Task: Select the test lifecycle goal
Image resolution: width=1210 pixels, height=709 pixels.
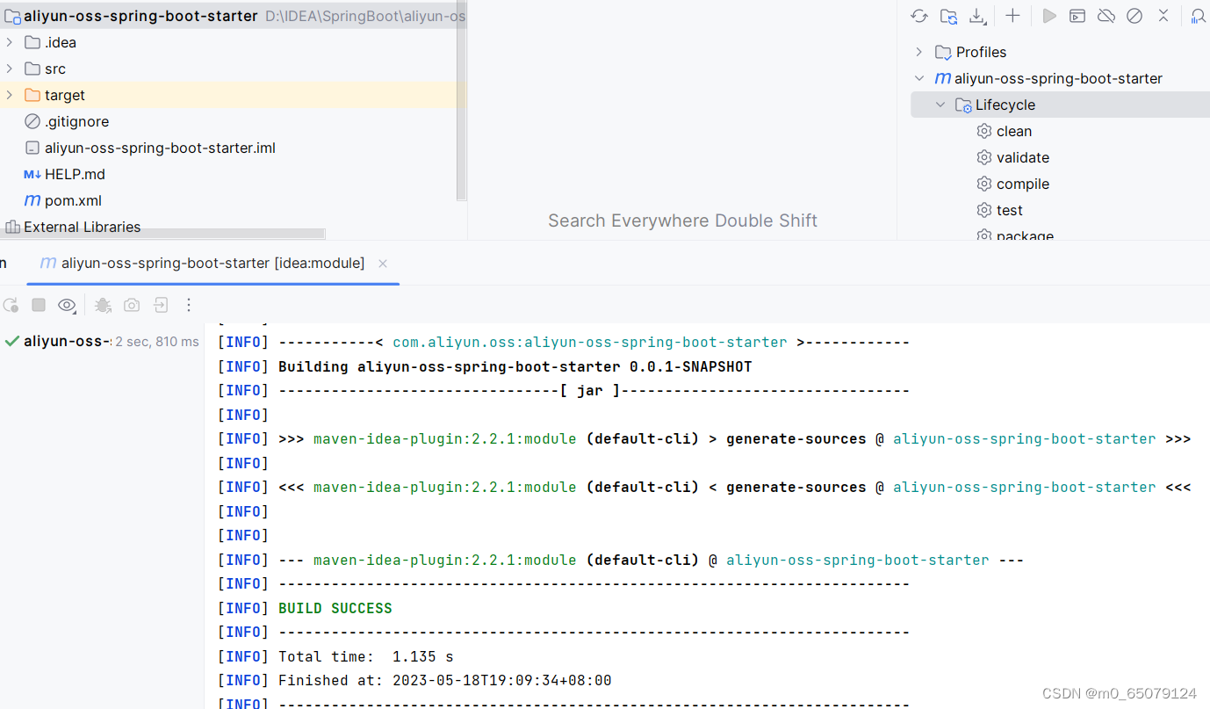Action: point(1010,210)
